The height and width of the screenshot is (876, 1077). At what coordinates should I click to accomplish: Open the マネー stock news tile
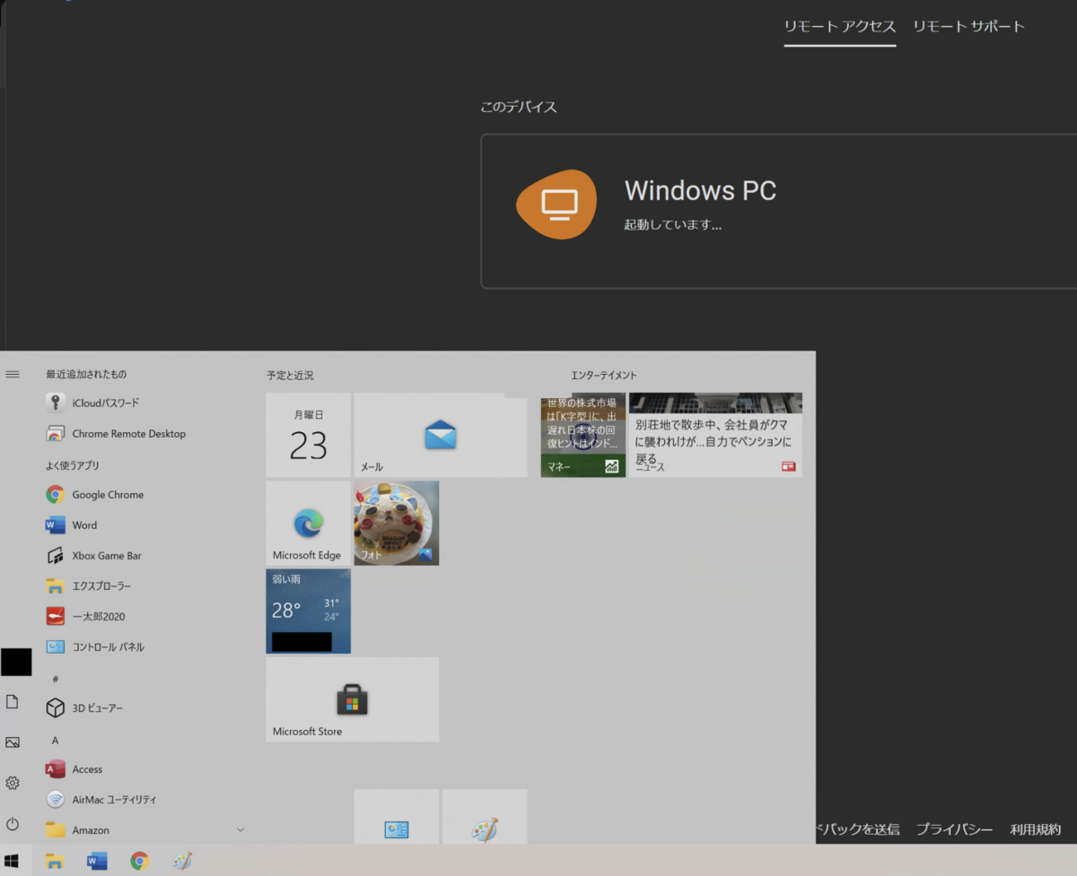pyautogui.click(x=583, y=435)
